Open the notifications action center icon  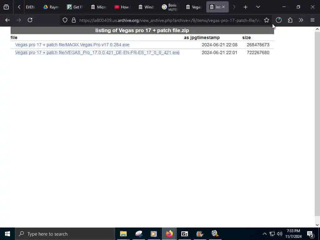point(310,234)
